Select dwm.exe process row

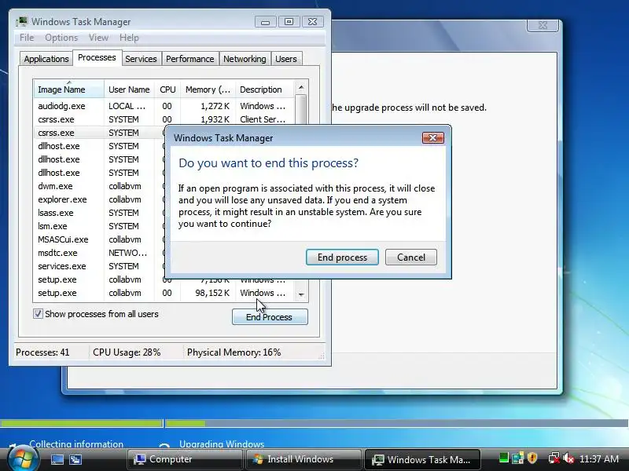click(x=100, y=186)
